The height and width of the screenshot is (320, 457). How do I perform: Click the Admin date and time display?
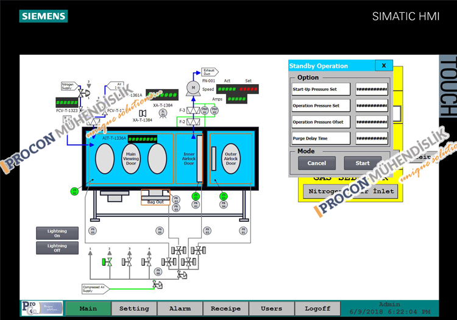pos(390,308)
